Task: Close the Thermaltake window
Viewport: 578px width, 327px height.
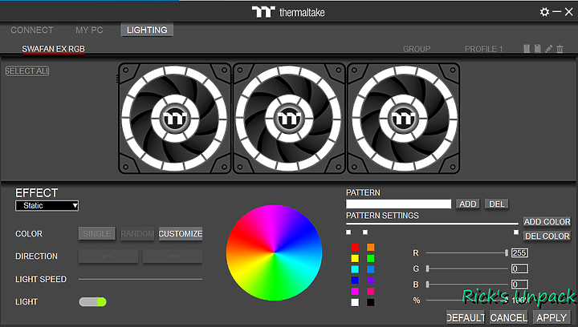Action: tap(569, 12)
